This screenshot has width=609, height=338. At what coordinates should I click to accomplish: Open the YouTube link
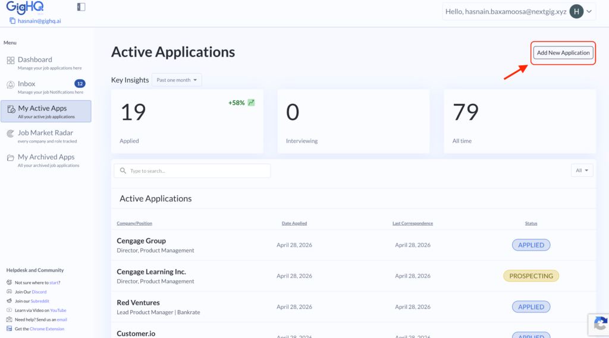(58, 310)
